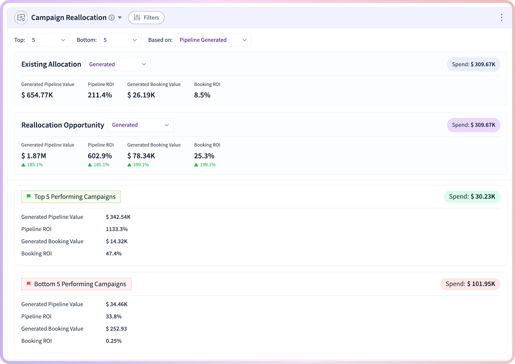Click the Existing Allocation heading
The height and width of the screenshot is (364, 515).
click(51, 64)
